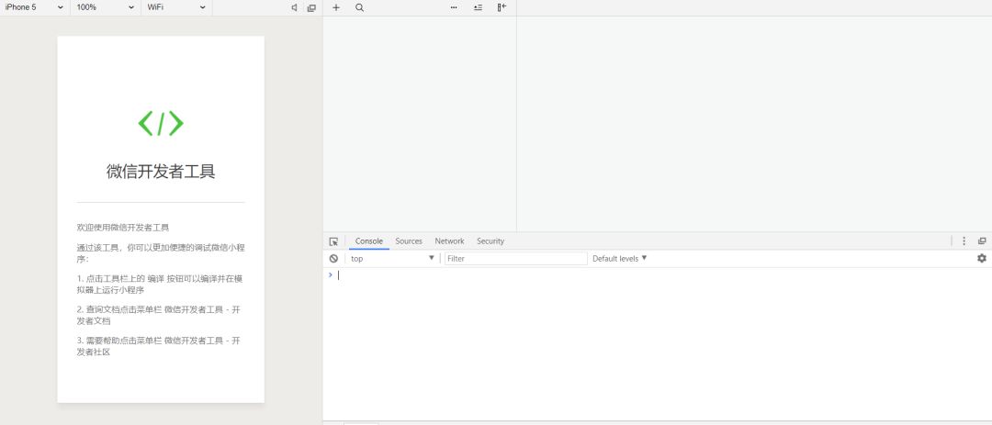Screen dimensions: 992x425
Task: Detach the simulator into a separate window
Action: click(311, 7)
